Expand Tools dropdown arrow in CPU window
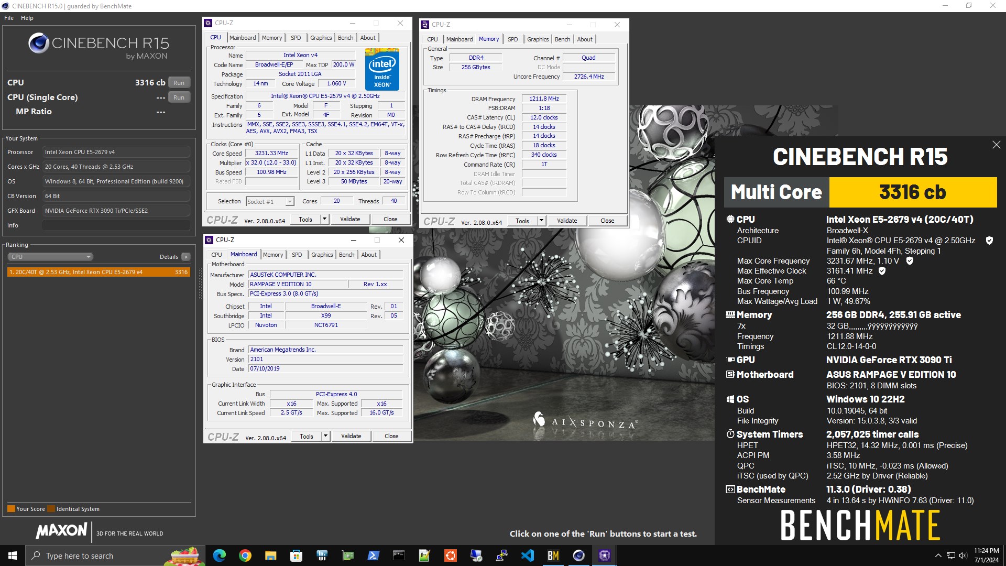The height and width of the screenshot is (566, 1006). (x=324, y=219)
